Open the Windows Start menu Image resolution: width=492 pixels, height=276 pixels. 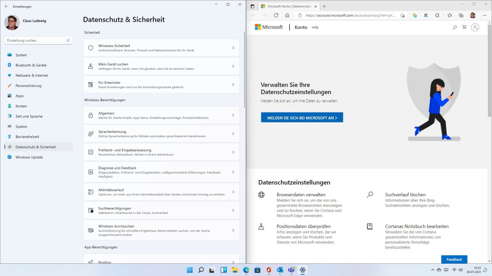(x=189, y=270)
